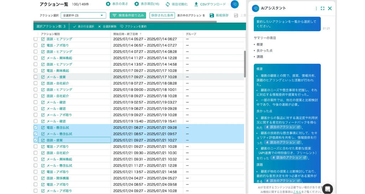Click the sort arrow in the 開始日時 - 終了日時 header

[x=140, y=34]
